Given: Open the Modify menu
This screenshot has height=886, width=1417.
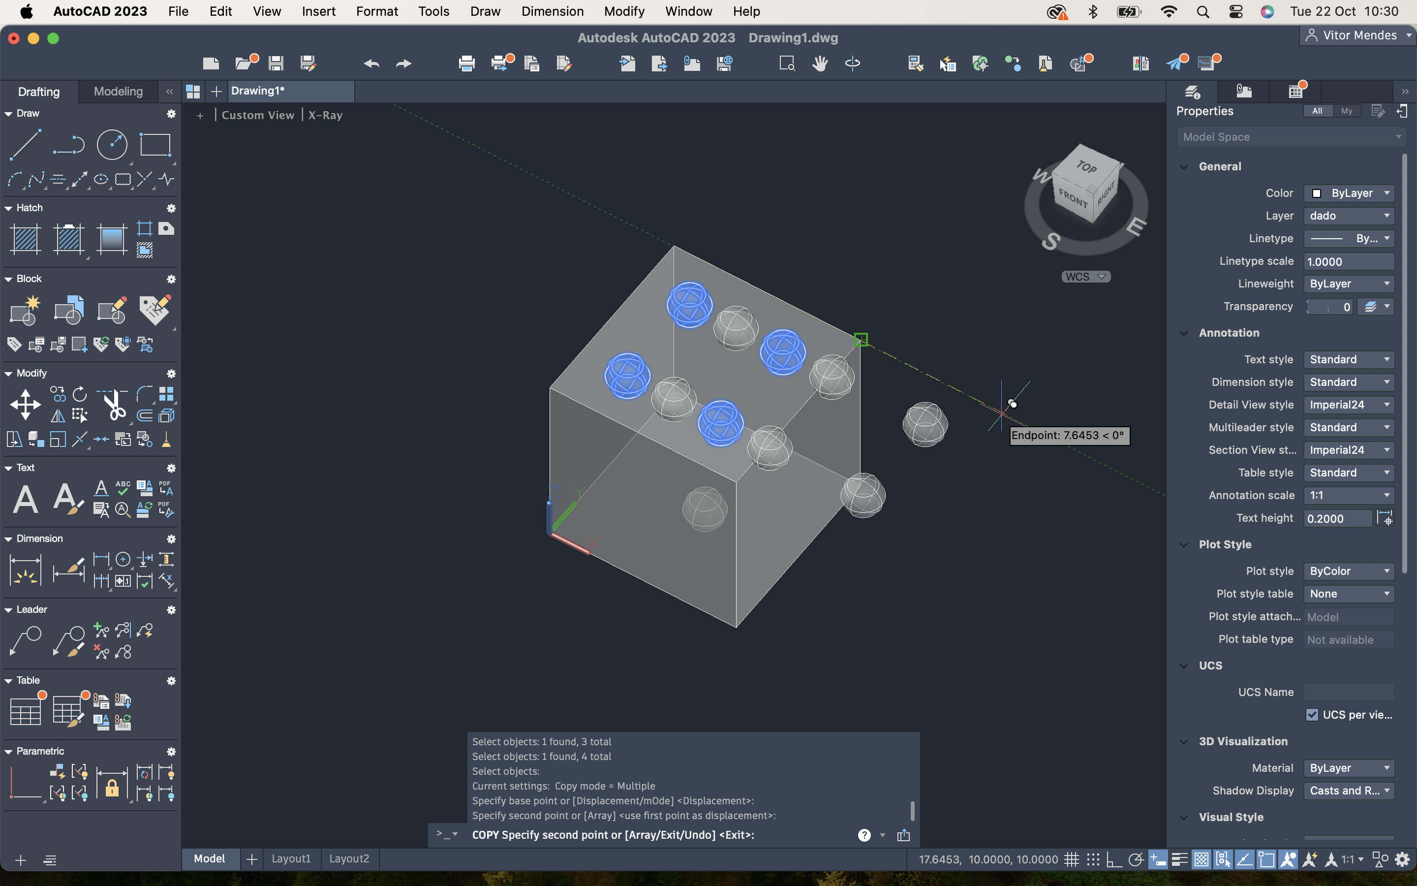Looking at the screenshot, I should (x=624, y=11).
